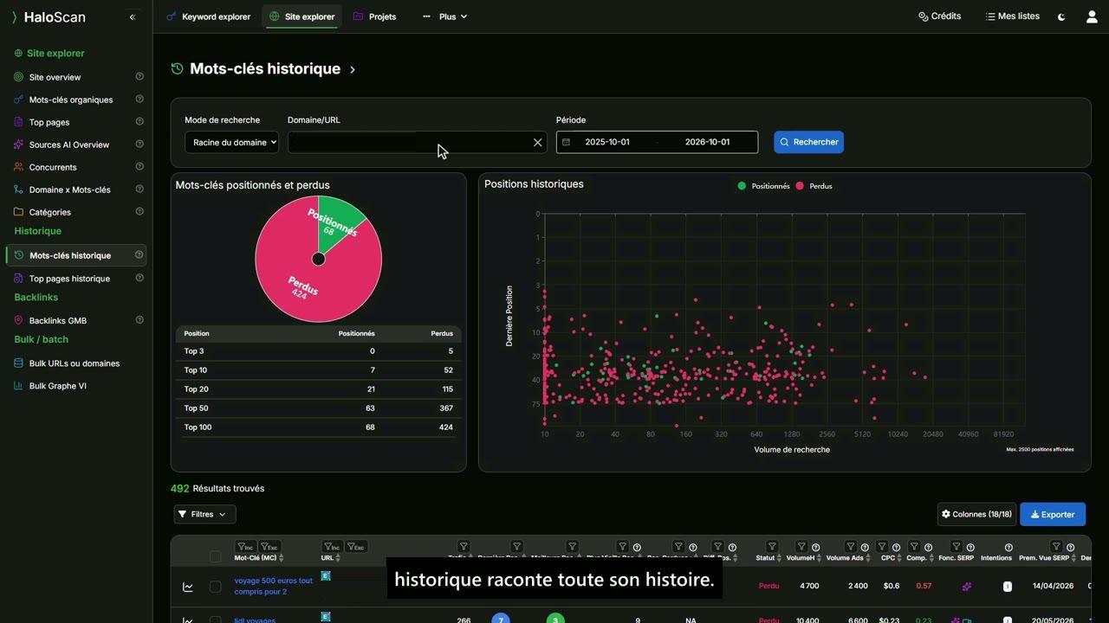Open the Crédits link
Viewport: 1109px width, 623px height.
click(939, 16)
